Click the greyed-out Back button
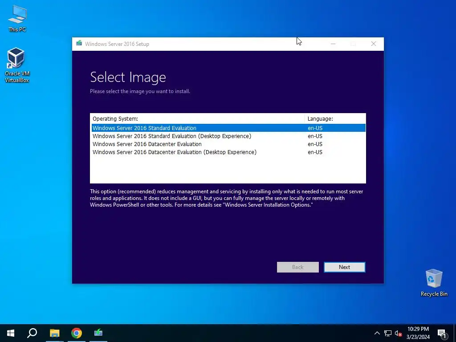 coord(297,267)
